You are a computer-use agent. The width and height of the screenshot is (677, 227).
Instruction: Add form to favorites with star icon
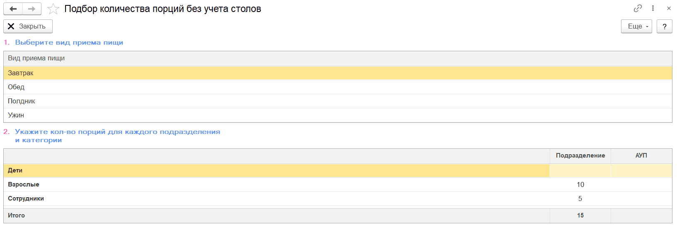(x=53, y=9)
